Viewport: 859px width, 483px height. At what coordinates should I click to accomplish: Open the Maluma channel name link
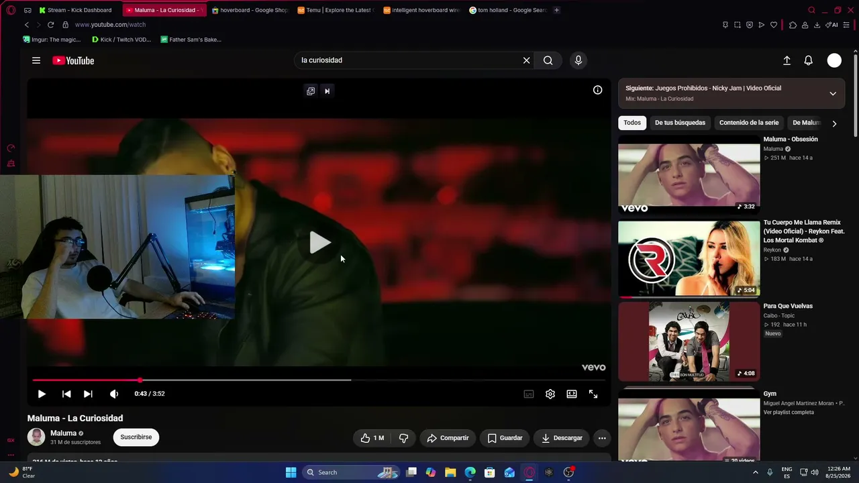click(x=64, y=433)
